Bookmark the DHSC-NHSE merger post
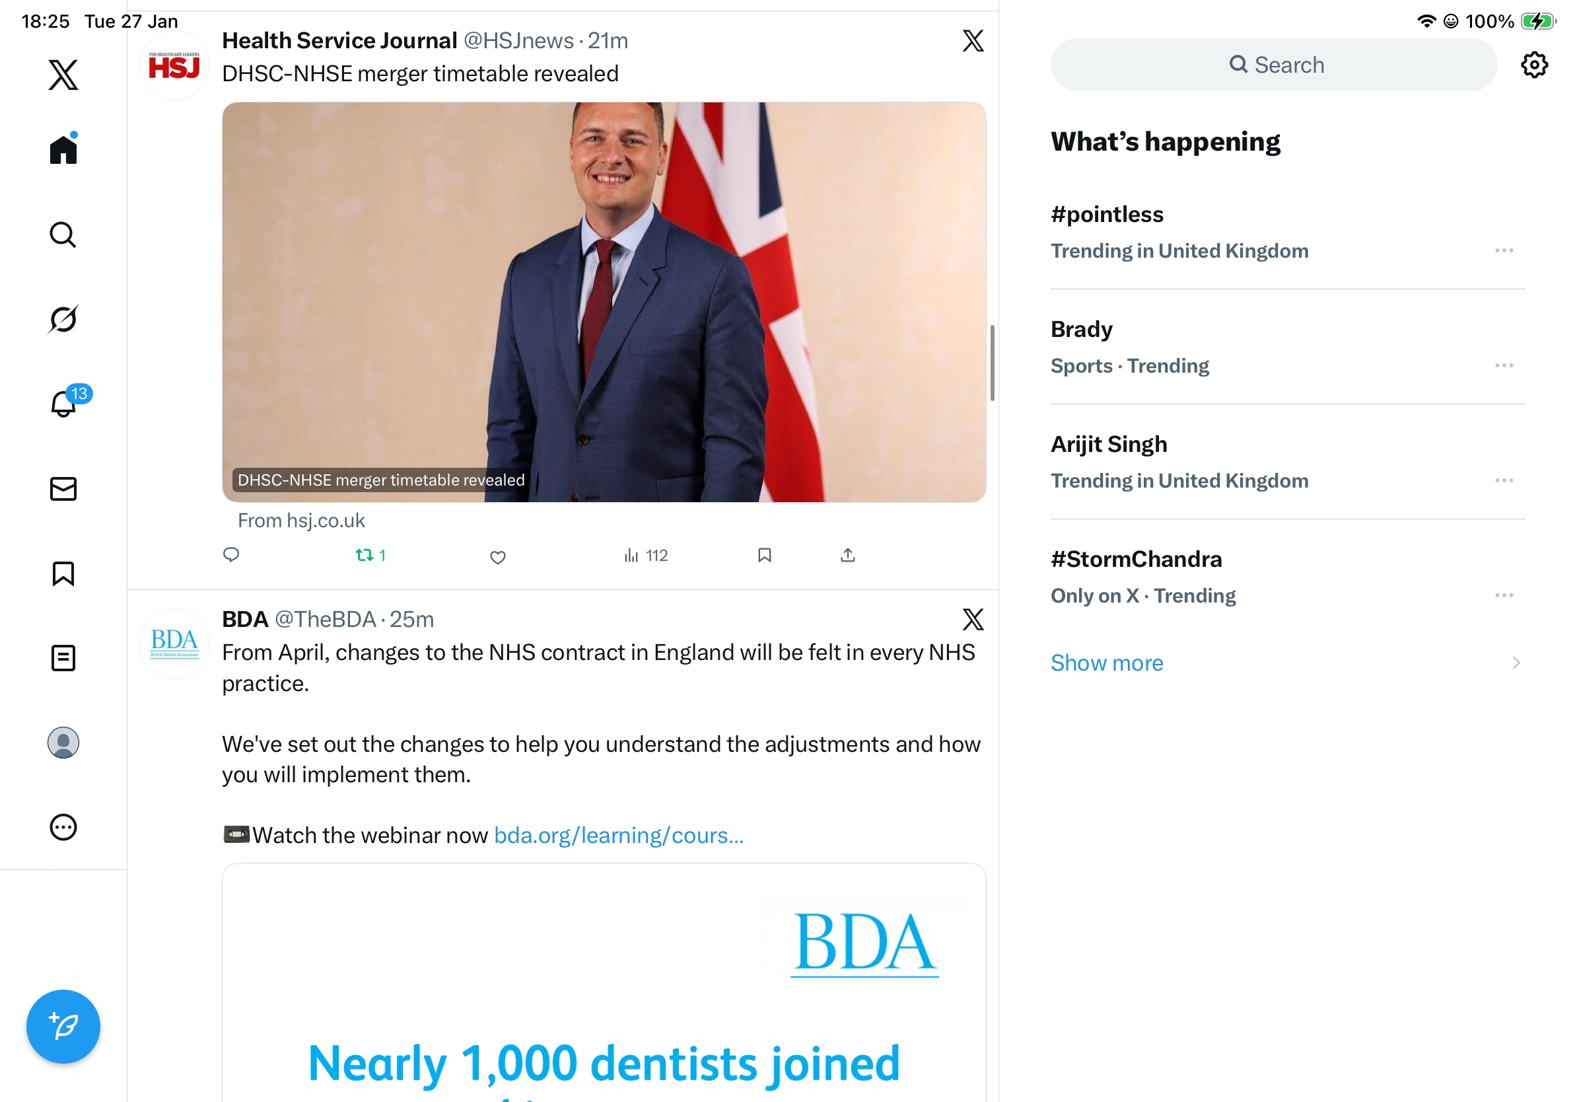The height and width of the screenshot is (1102, 1577). click(x=765, y=555)
